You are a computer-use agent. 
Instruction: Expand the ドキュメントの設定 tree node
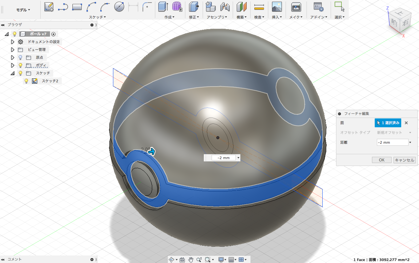[x=13, y=42]
